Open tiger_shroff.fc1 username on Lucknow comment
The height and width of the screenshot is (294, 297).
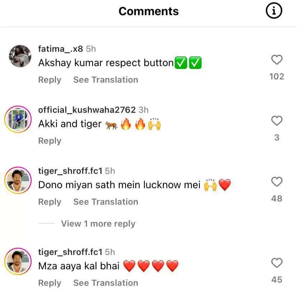coord(70,171)
